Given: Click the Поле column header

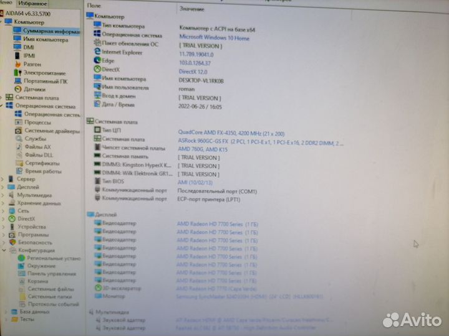Looking at the screenshot, I should pos(94,9).
